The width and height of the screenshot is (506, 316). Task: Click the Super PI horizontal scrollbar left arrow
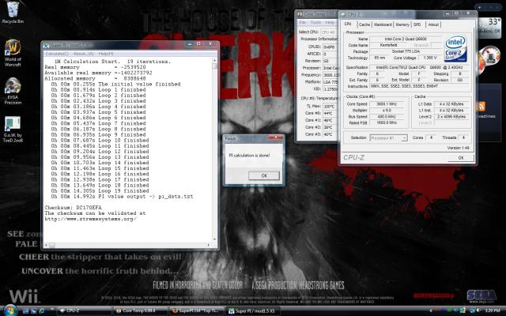46,245
